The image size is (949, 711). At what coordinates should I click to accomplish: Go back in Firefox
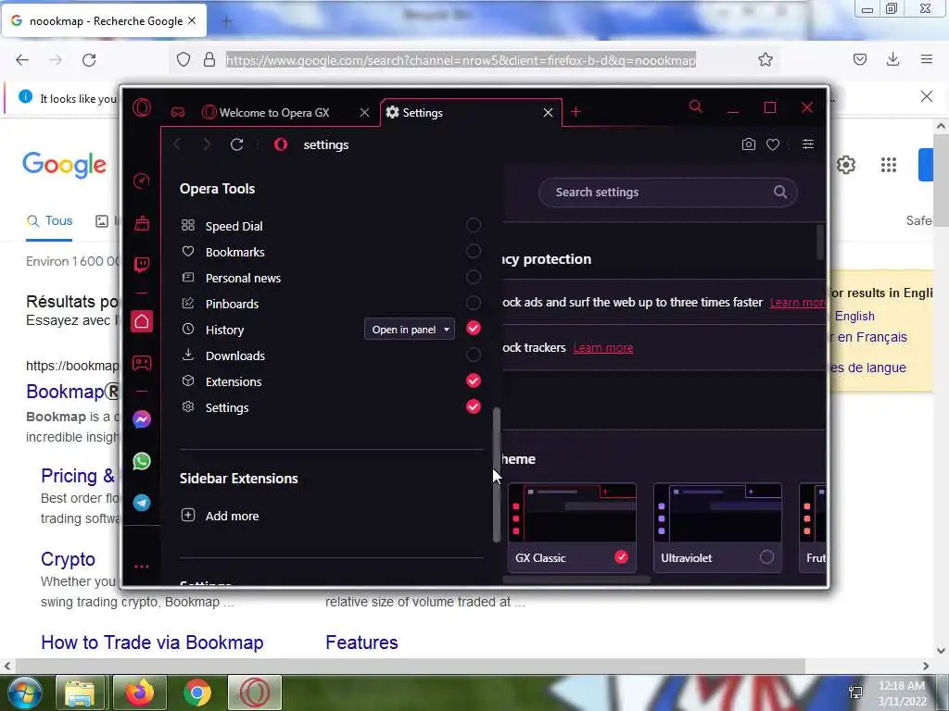[x=22, y=60]
